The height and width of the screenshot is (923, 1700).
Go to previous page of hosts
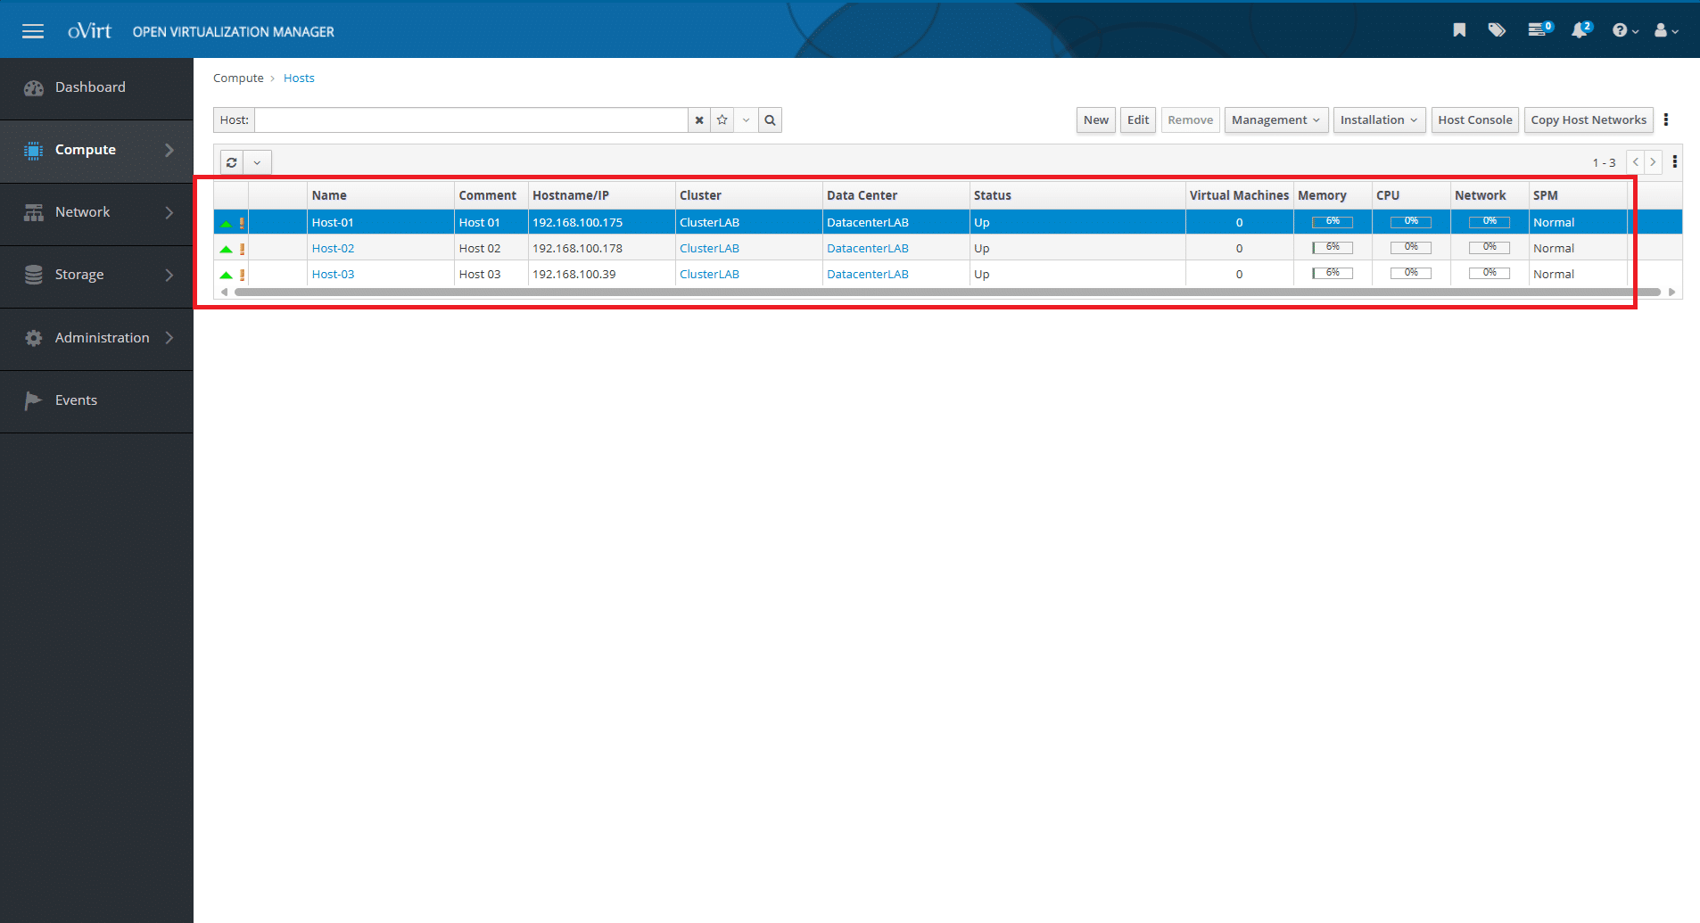[x=1636, y=162]
